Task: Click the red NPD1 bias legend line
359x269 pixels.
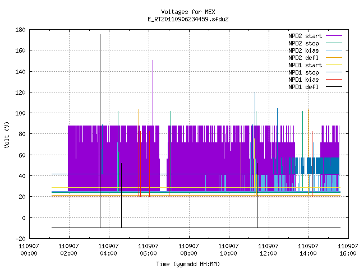Action: [334, 80]
